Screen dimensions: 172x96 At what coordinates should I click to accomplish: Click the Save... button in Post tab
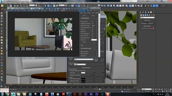(x=84, y=15)
